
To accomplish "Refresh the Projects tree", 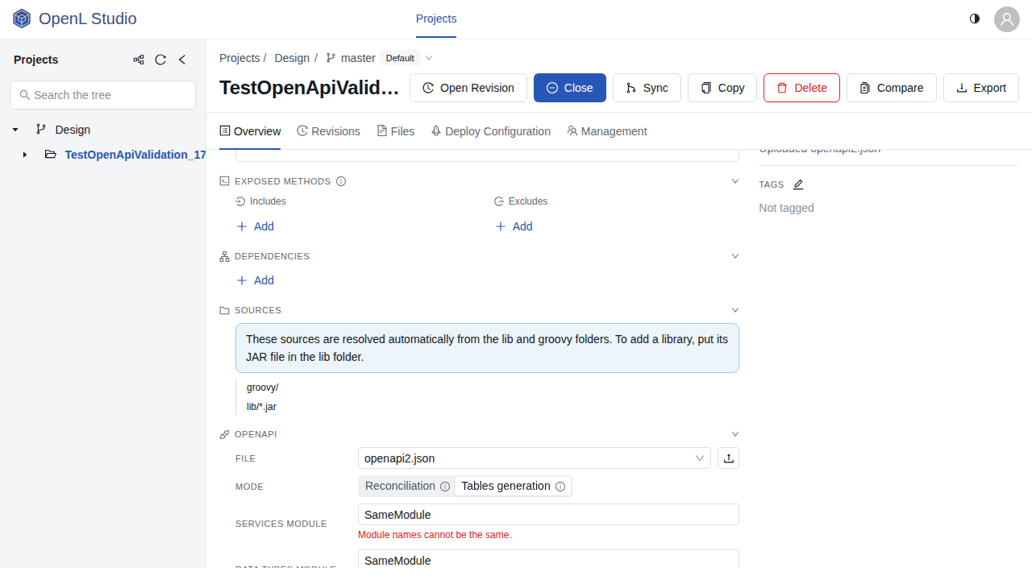I will point(160,60).
